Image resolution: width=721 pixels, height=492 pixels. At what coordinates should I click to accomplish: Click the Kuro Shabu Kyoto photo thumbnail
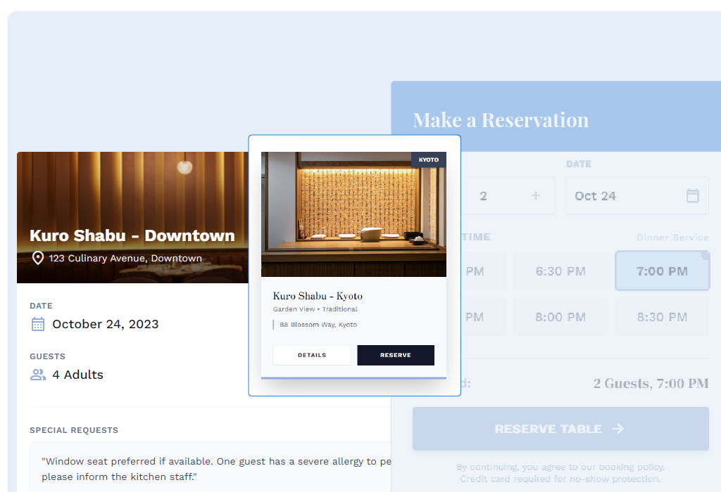click(x=353, y=214)
